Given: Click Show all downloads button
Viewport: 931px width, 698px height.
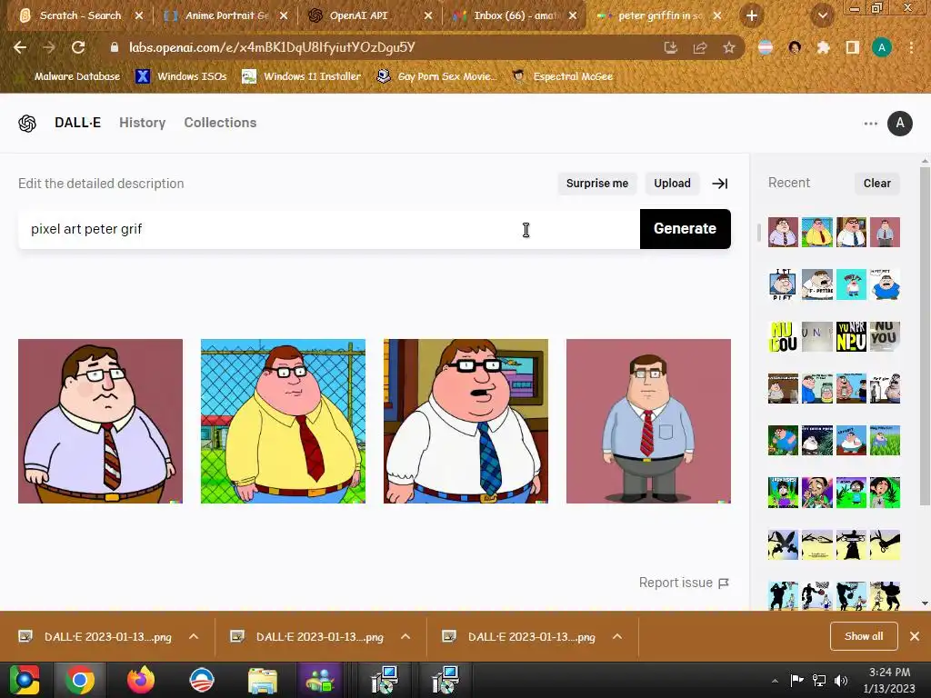Looking at the screenshot, I should tap(864, 636).
